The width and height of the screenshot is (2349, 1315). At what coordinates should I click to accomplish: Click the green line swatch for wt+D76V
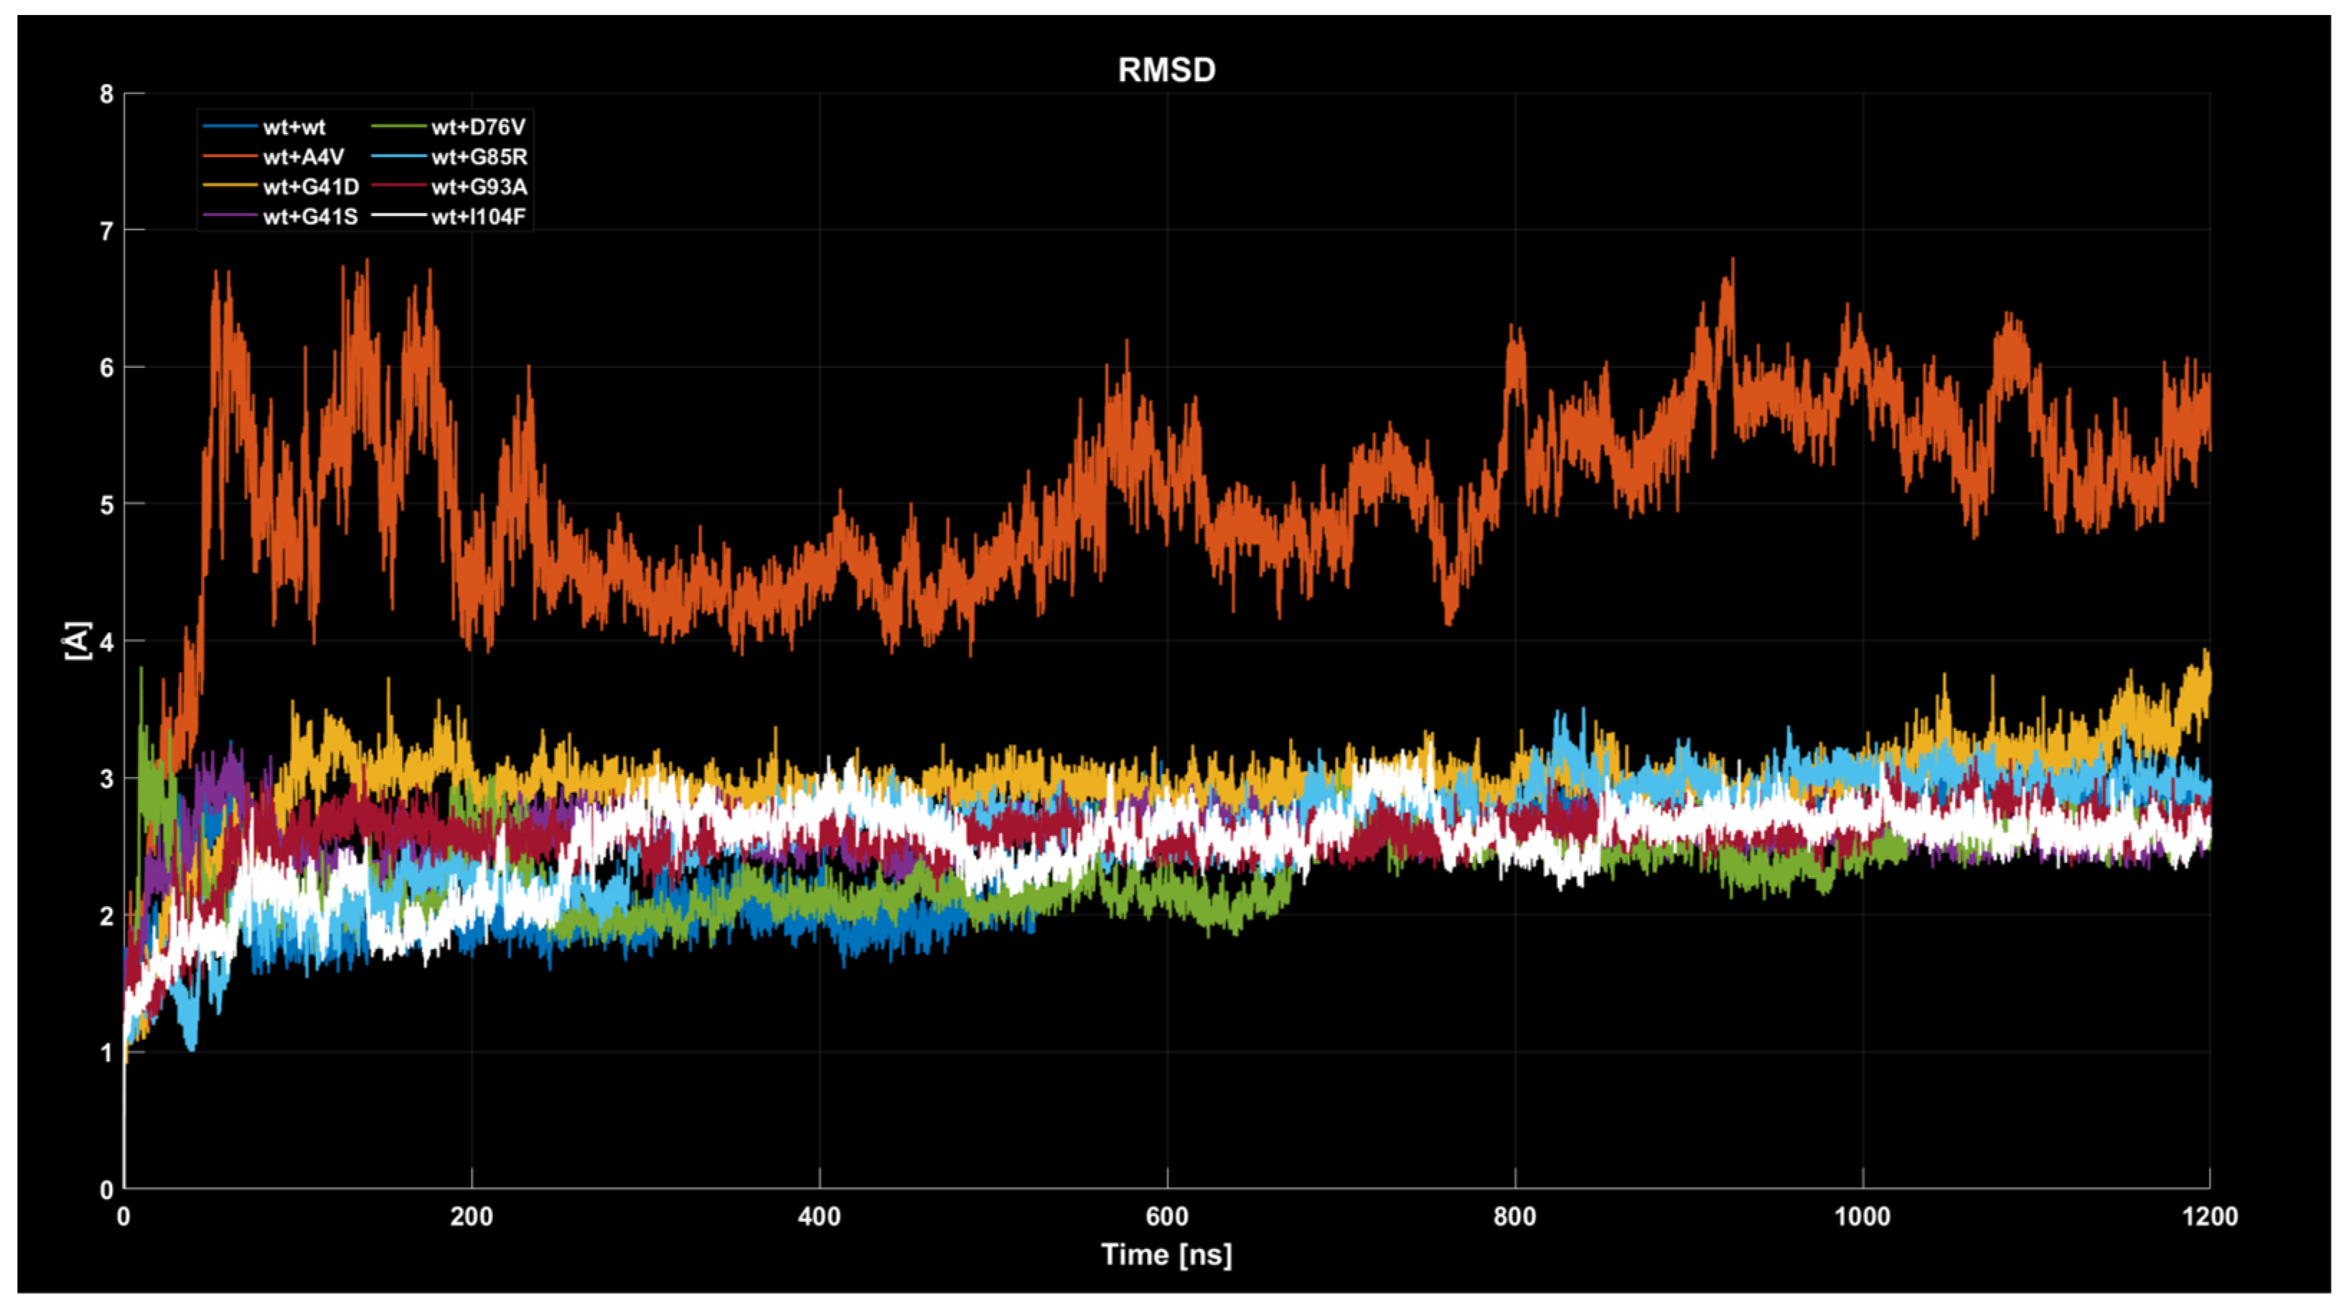(398, 127)
